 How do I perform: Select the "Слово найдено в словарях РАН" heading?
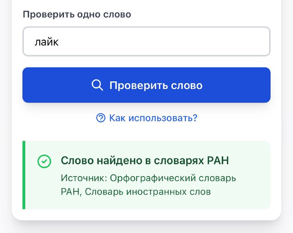click(145, 161)
